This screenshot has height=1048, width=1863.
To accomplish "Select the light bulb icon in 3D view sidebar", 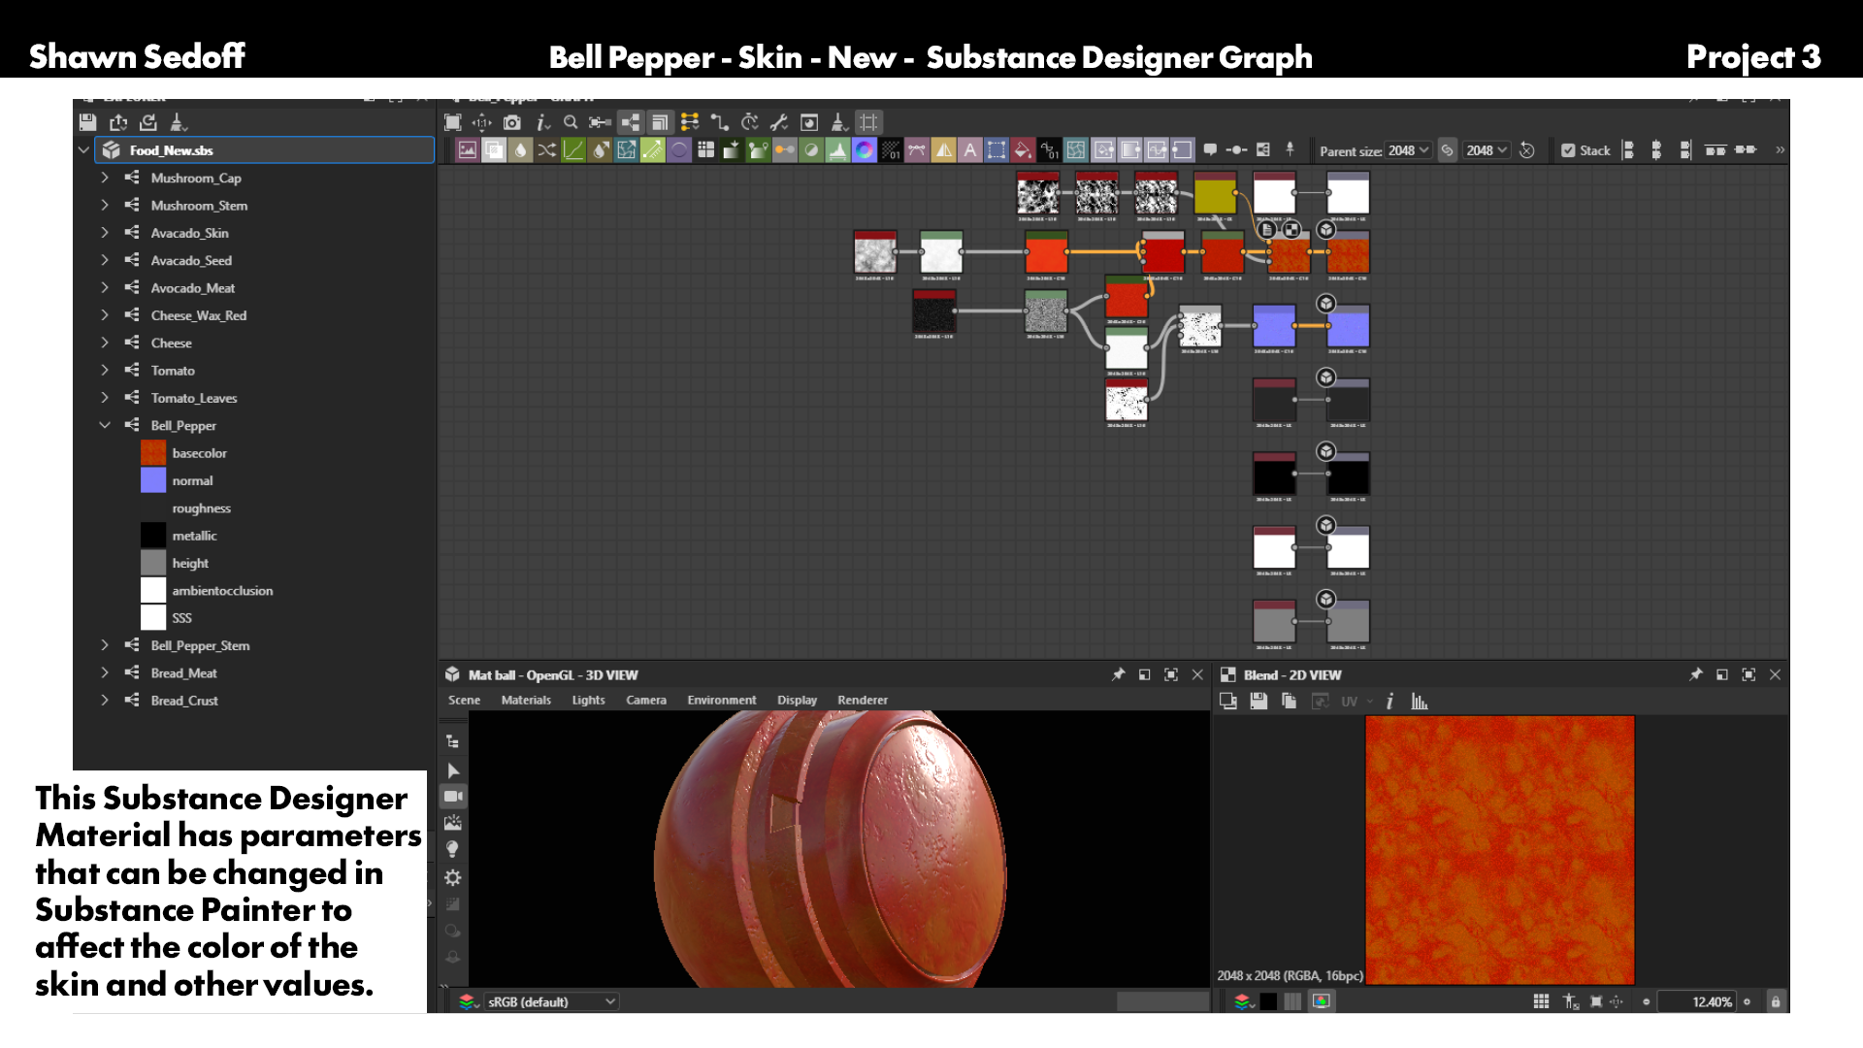I will pos(452,850).
